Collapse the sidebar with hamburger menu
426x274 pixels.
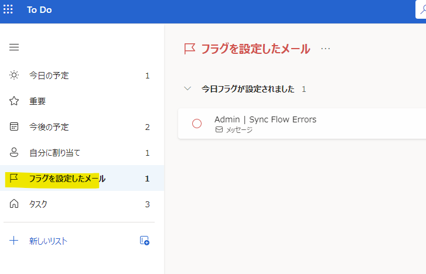tap(14, 47)
